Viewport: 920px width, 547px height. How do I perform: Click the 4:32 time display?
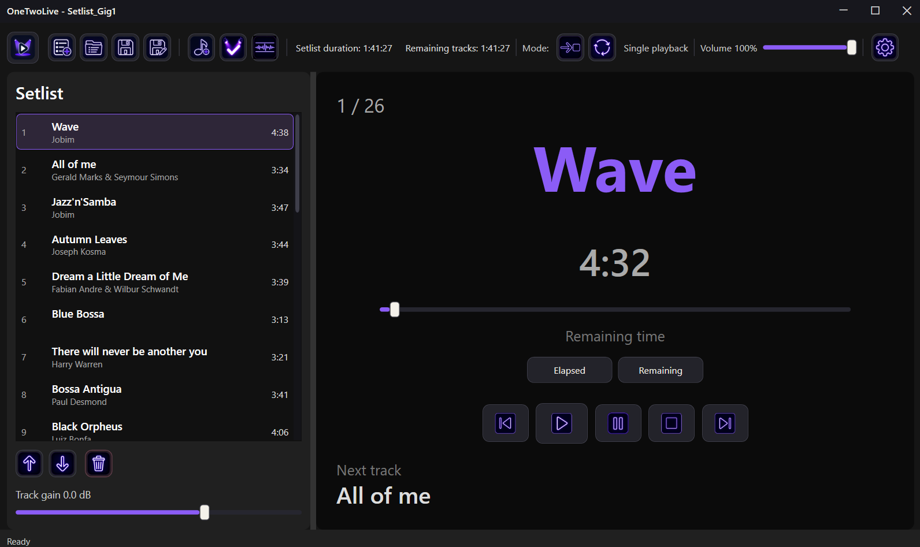(x=615, y=263)
